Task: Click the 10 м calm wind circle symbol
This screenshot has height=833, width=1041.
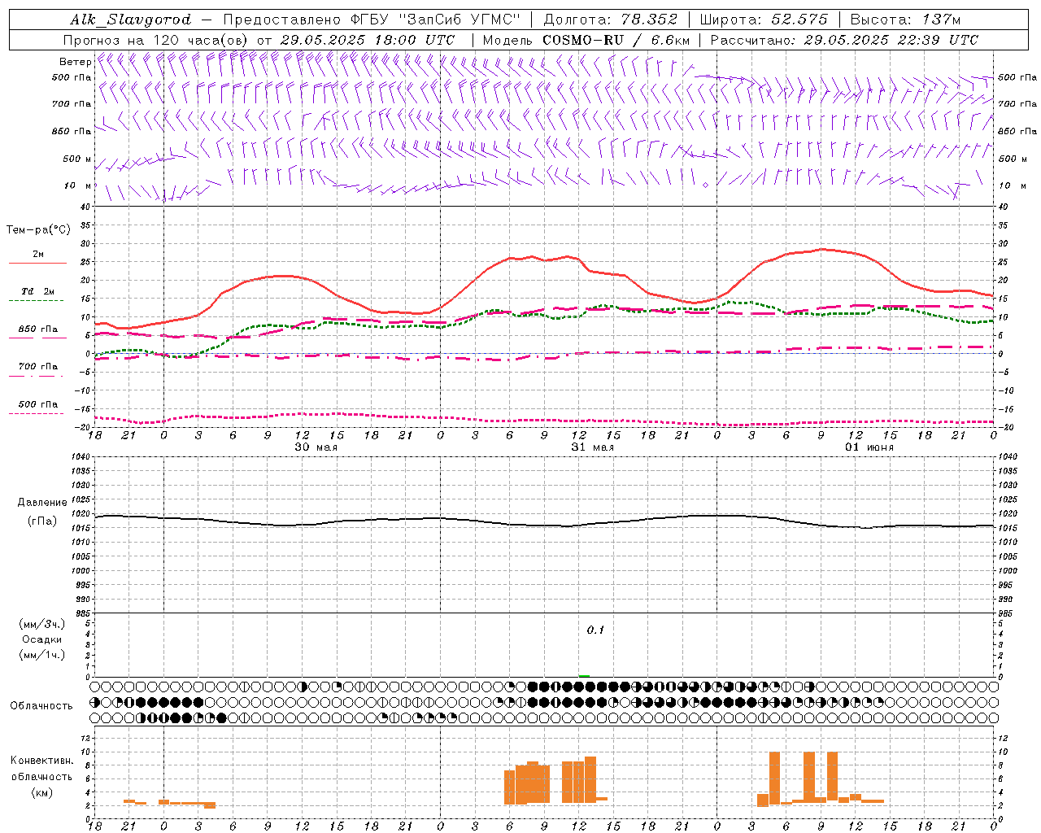Action: [x=705, y=185]
